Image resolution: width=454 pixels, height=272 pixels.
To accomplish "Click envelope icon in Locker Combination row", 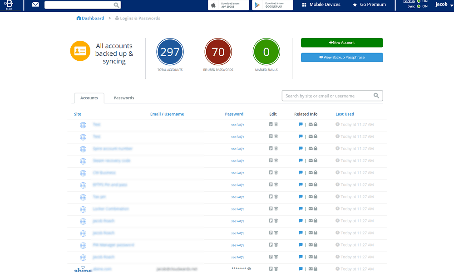I will (x=311, y=209).
